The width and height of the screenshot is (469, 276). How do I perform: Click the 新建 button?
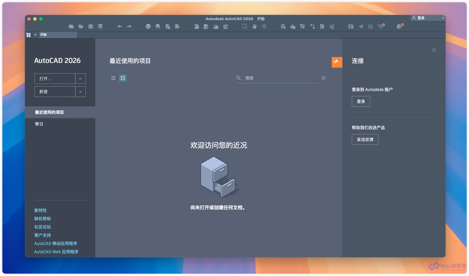coord(55,92)
